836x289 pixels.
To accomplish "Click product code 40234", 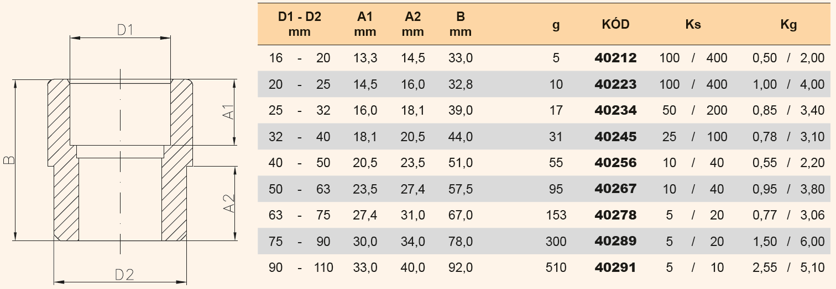I will pyautogui.click(x=615, y=110).
